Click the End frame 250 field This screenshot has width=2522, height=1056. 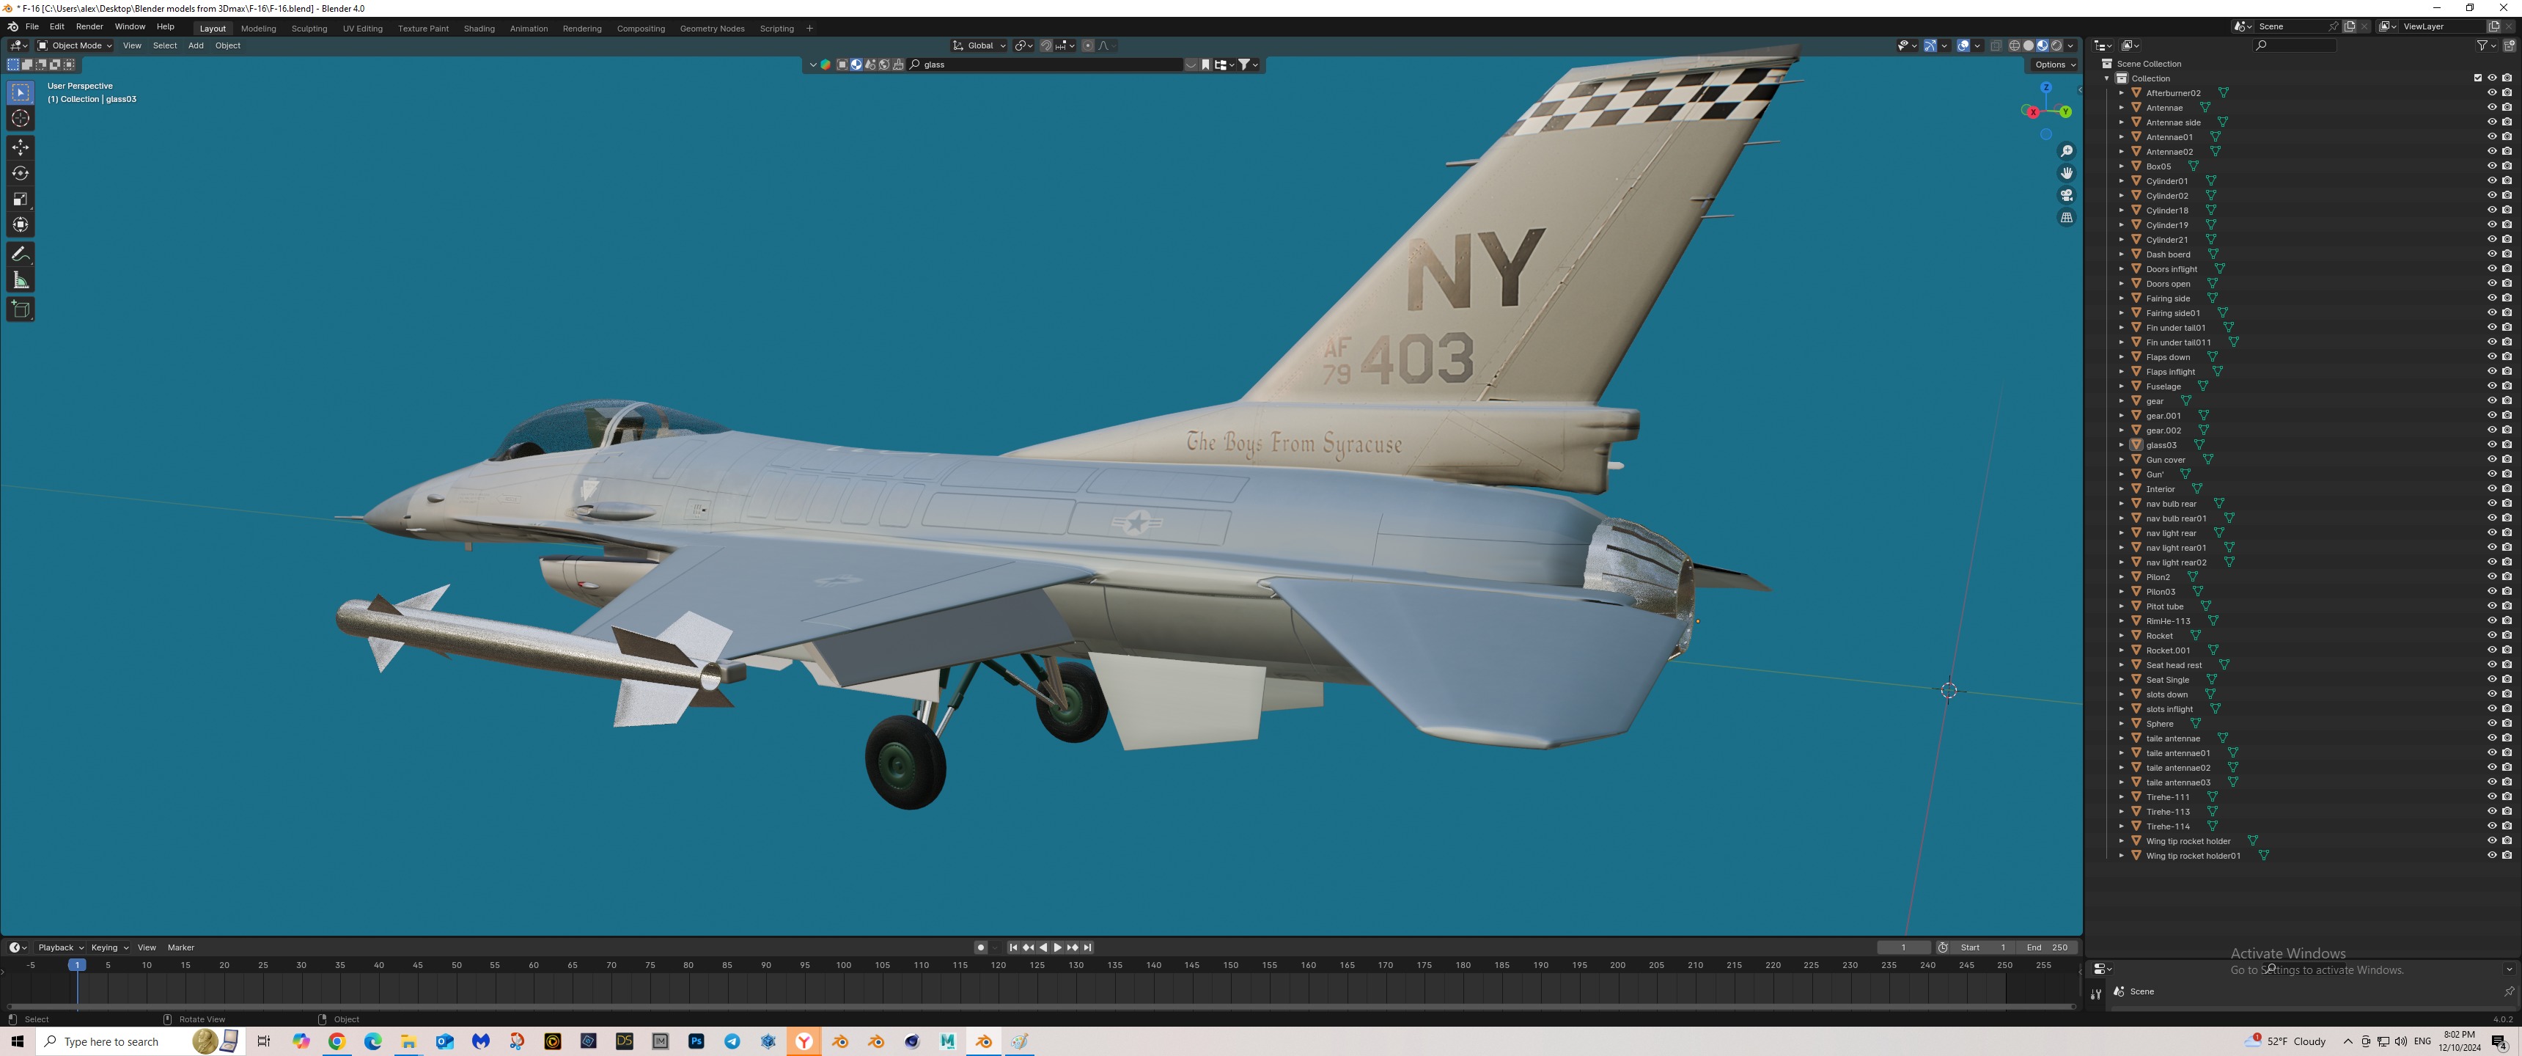click(x=2047, y=947)
